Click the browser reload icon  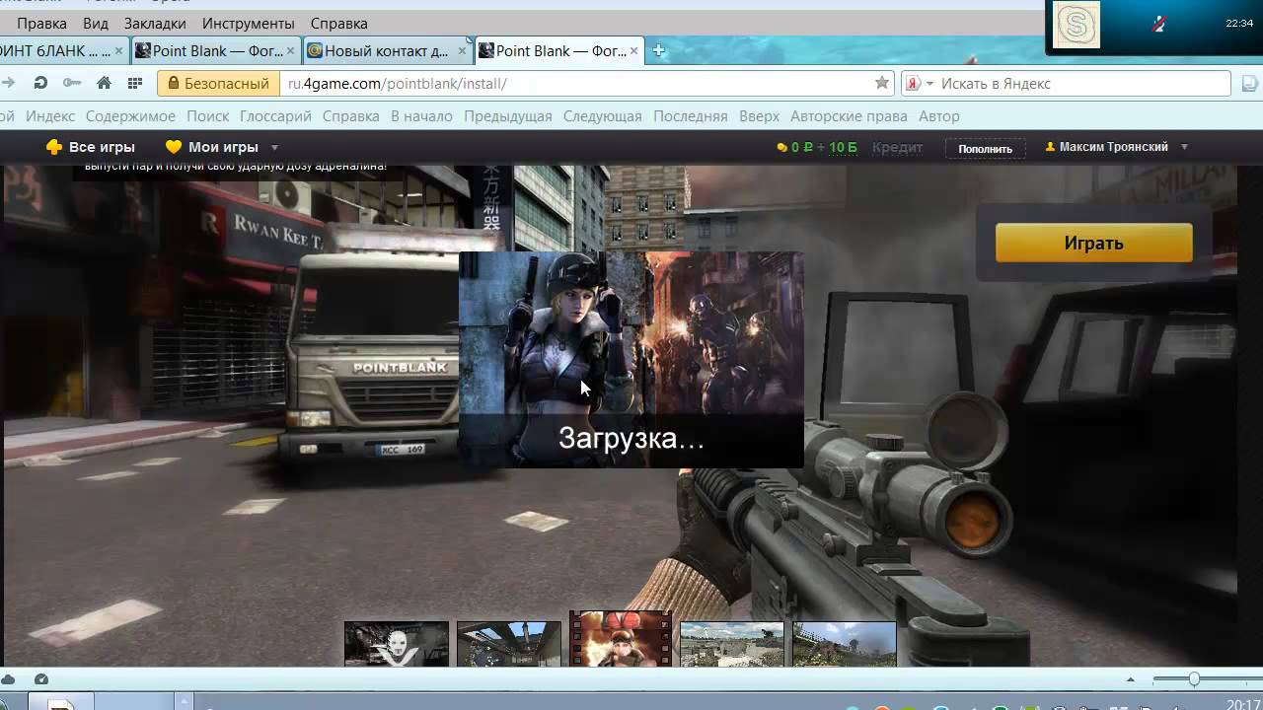pyautogui.click(x=41, y=83)
